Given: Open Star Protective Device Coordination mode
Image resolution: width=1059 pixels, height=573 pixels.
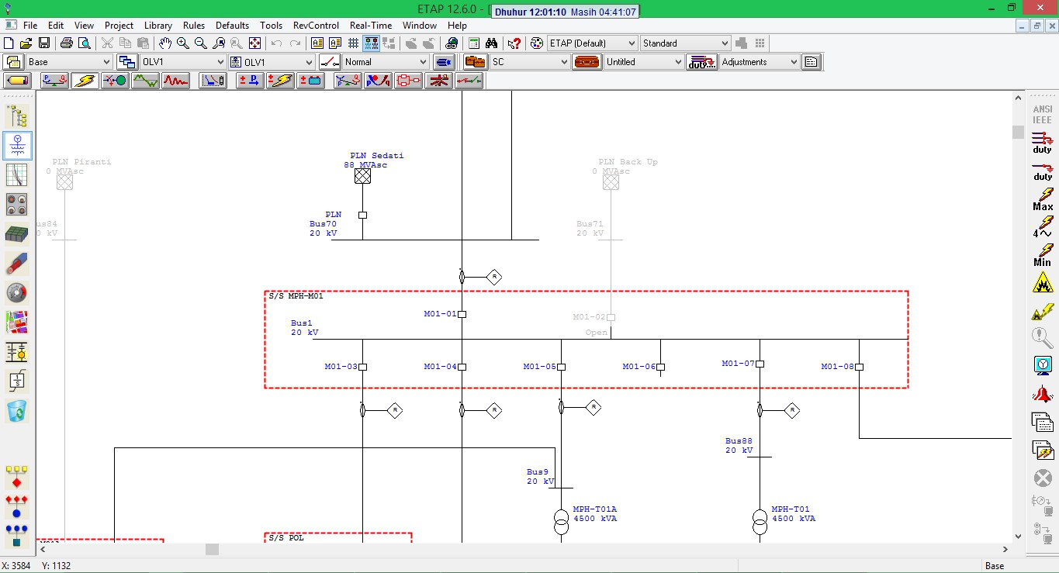Looking at the screenshot, I should tap(213, 81).
